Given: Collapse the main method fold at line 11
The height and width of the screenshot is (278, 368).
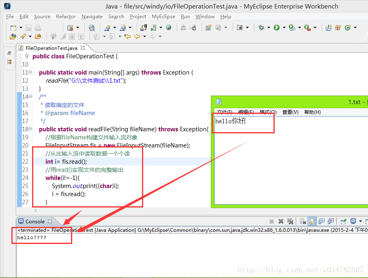Looking at the screenshot, I should (30, 72).
